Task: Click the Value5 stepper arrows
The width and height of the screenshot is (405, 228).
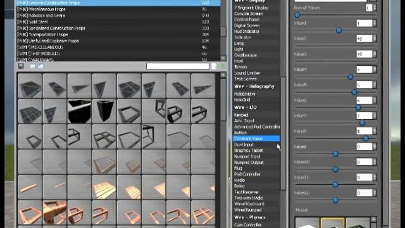Action: [x=375, y=85]
